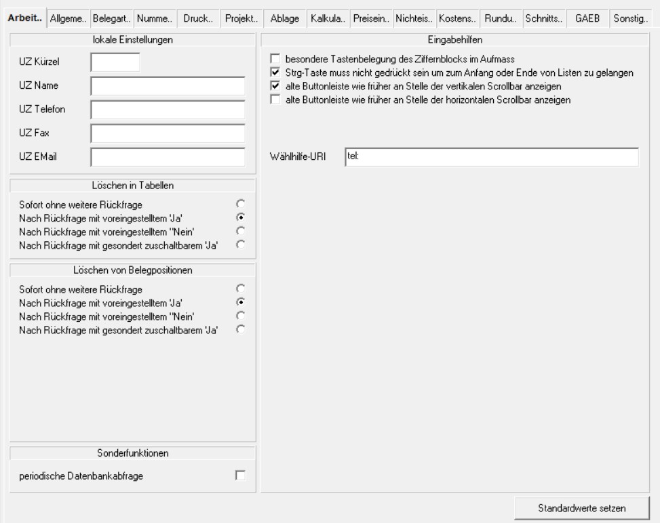Open the Schnitts.. tab
Image resolution: width=660 pixels, height=523 pixels.
click(x=544, y=18)
